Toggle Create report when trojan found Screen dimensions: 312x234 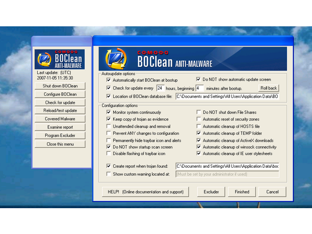coord(109,166)
